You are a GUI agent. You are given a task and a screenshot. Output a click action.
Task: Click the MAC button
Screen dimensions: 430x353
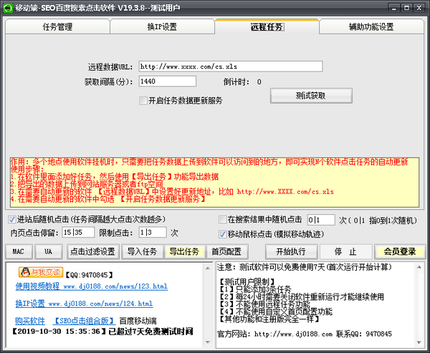(x=19, y=251)
